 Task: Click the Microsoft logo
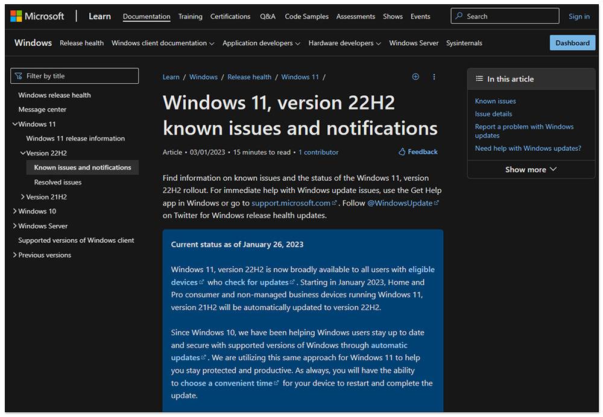[37, 16]
